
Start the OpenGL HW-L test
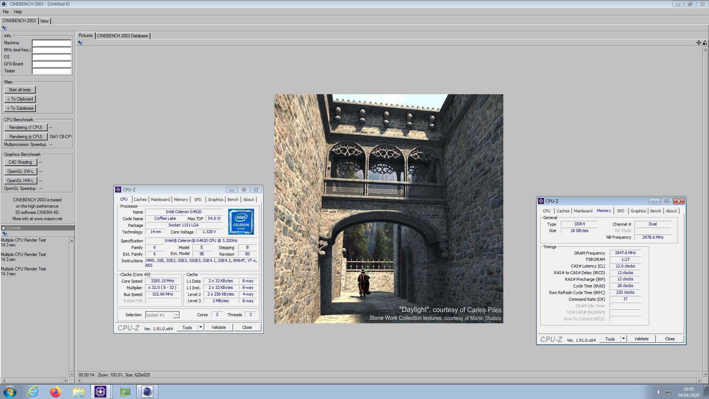tap(20, 181)
